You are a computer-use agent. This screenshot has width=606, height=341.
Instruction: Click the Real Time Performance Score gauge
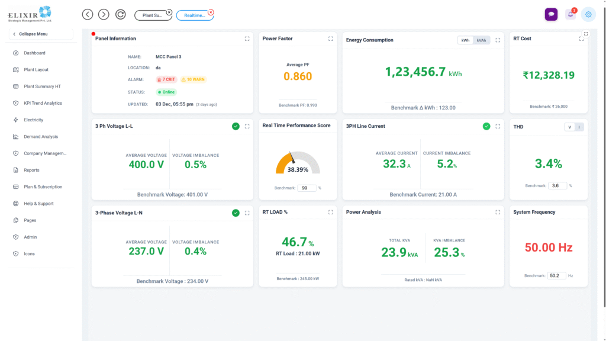(x=298, y=164)
